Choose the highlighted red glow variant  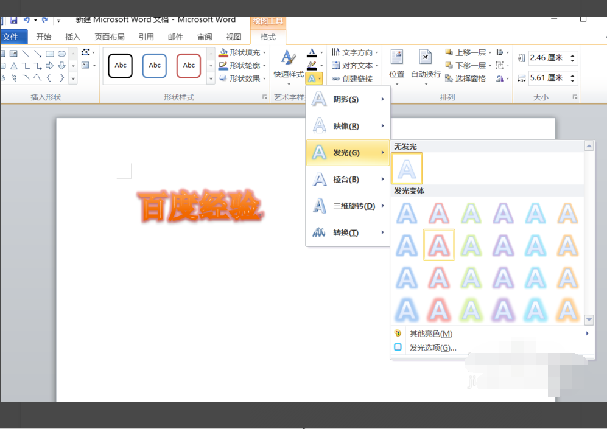click(x=439, y=245)
